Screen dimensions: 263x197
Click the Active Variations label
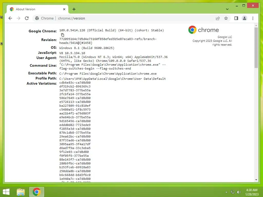pyautogui.click(x=42, y=83)
